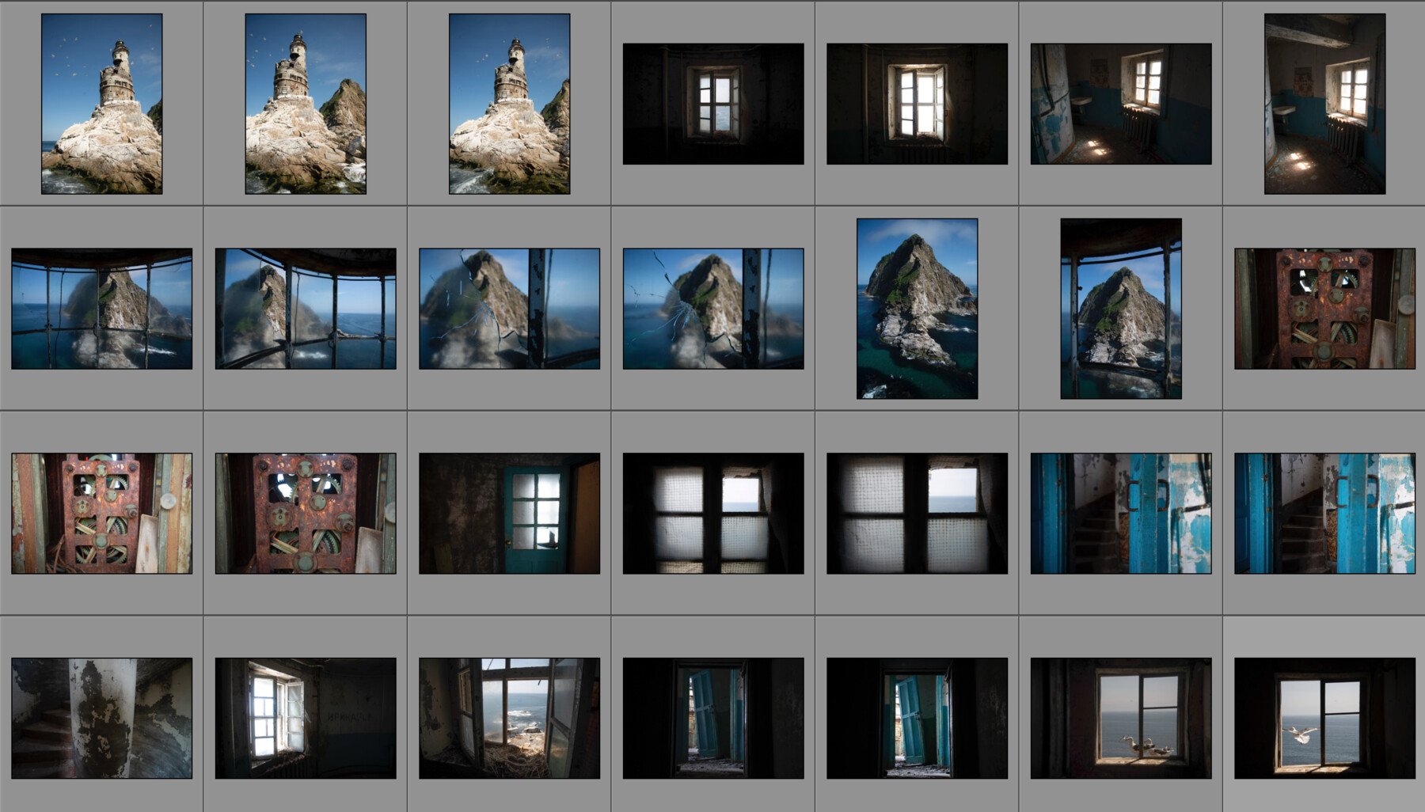Select tilted lantern room photo with curved railing

click(306, 309)
